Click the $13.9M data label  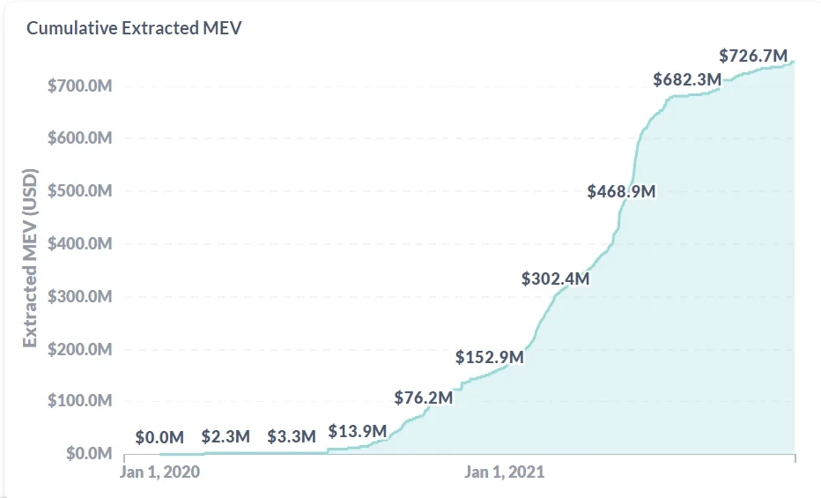[x=358, y=431]
